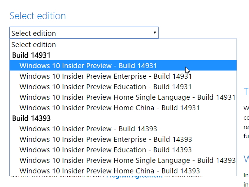Click the bold 'Build 14931' group label
The width and height of the screenshot is (249, 187).
[x=31, y=55]
